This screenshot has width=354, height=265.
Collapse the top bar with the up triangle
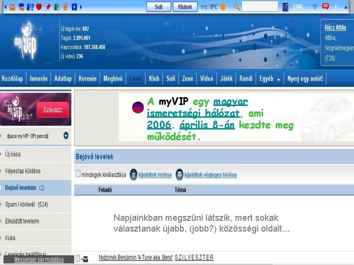tap(346, 7)
